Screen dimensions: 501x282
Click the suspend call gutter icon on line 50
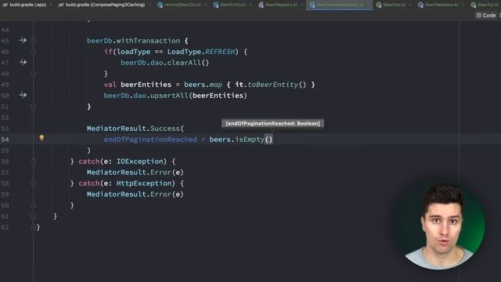coord(23,95)
